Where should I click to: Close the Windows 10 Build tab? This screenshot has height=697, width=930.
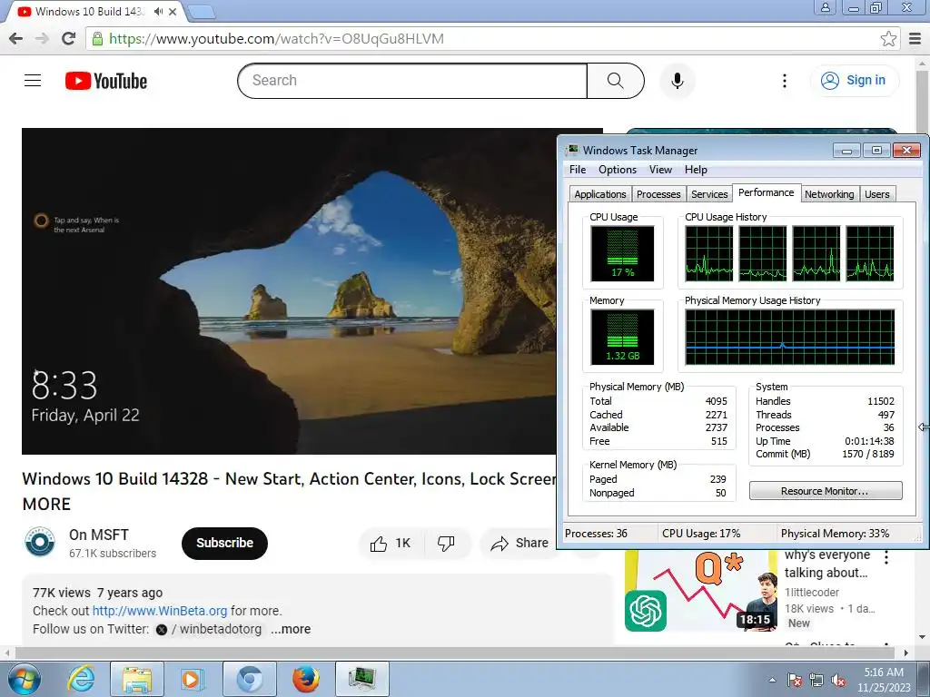(173, 11)
